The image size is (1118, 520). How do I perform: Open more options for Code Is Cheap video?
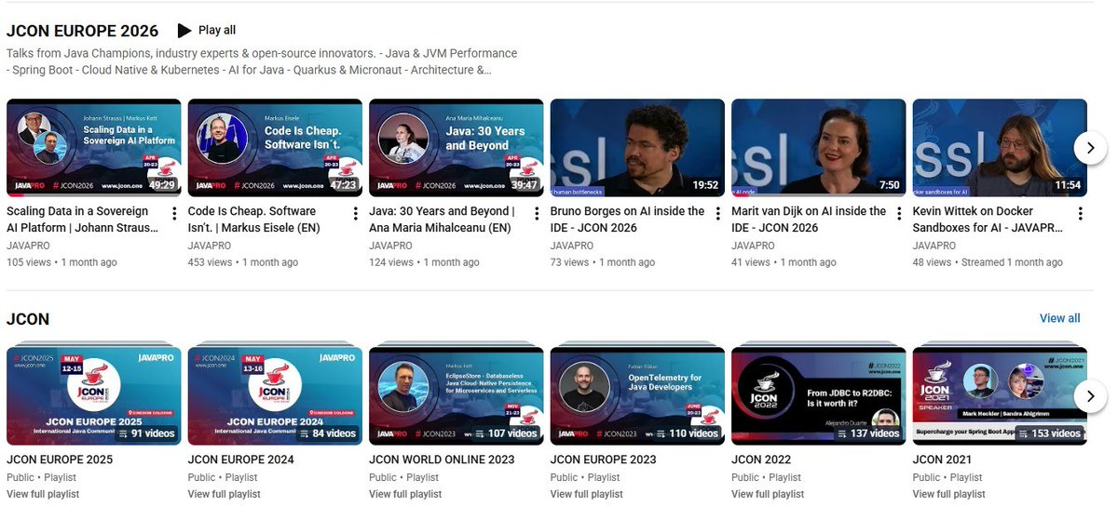point(355,213)
